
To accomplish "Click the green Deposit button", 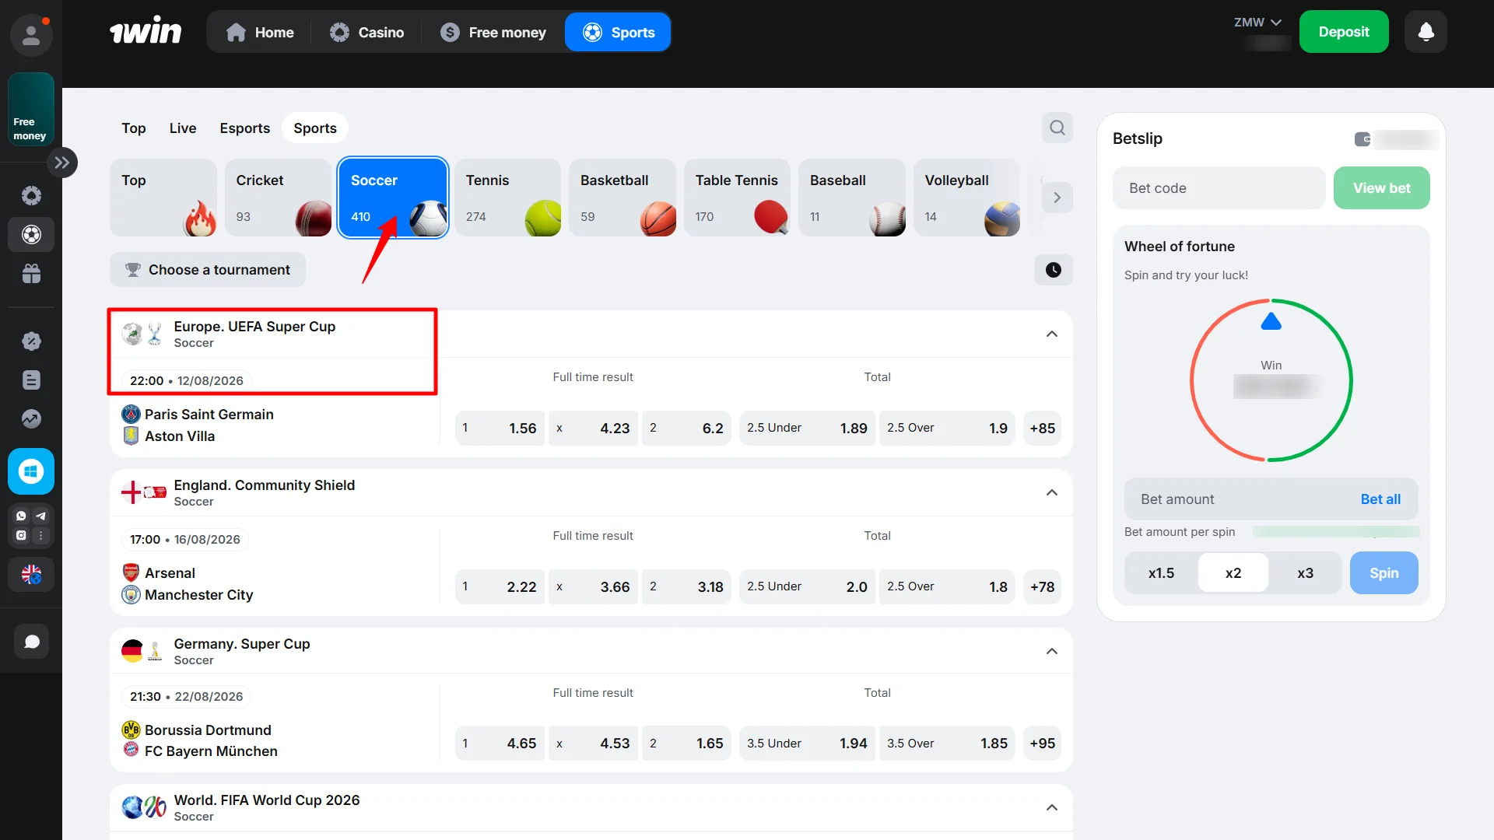I will (x=1344, y=32).
